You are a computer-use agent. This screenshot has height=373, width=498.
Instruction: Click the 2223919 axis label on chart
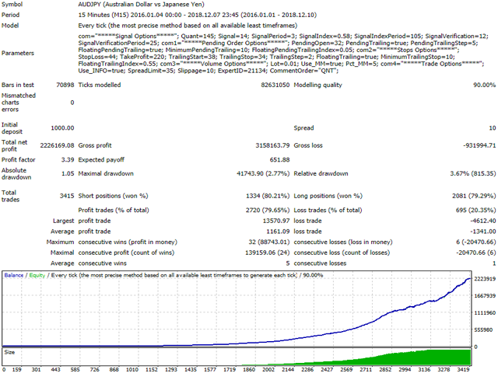coord(485,279)
